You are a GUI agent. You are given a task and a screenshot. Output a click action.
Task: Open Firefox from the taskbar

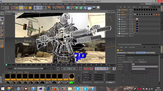56,89
